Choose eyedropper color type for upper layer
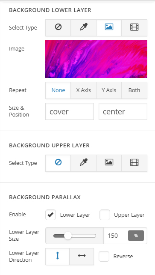155x275 pixels. point(84,163)
